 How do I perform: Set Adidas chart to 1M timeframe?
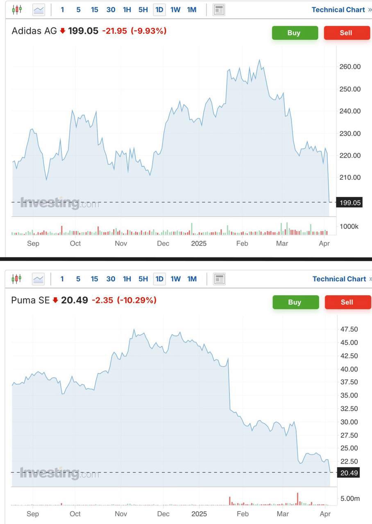click(x=191, y=9)
